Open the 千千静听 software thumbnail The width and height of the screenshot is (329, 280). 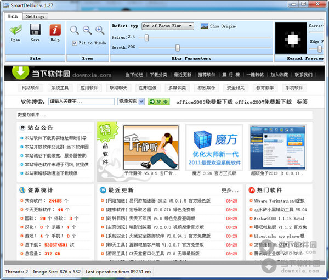pos(143,146)
